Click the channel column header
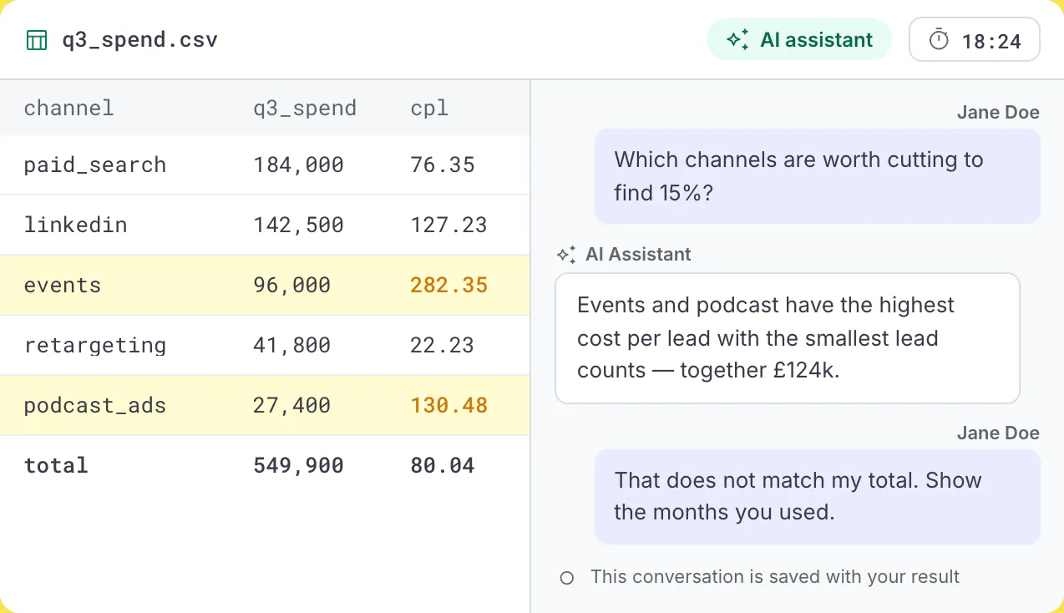Image resolution: width=1064 pixels, height=613 pixels. (x=68, y=108)
